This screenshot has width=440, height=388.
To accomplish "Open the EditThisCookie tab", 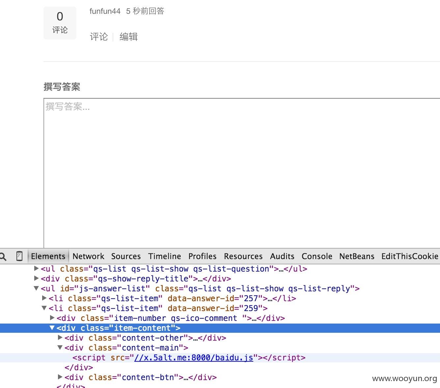I will tap(410, 256).
